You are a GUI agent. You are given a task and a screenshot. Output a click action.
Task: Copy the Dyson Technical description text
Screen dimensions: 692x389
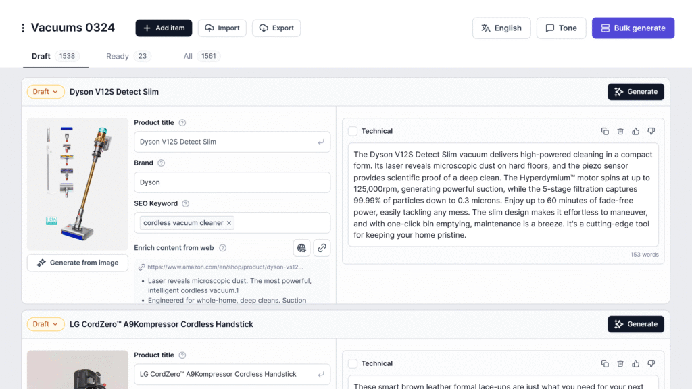point(605,131)
